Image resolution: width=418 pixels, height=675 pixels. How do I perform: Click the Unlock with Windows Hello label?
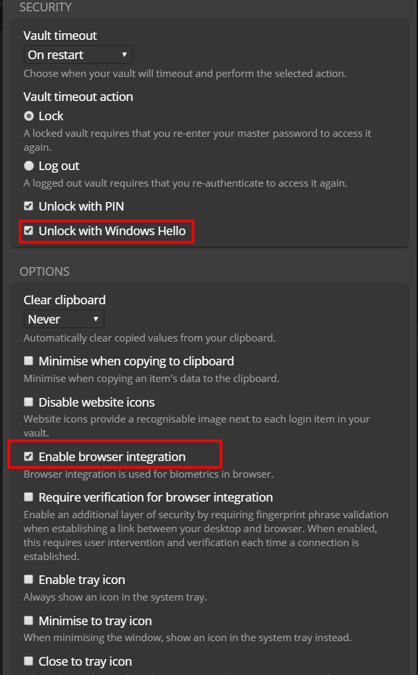[112, 231]
